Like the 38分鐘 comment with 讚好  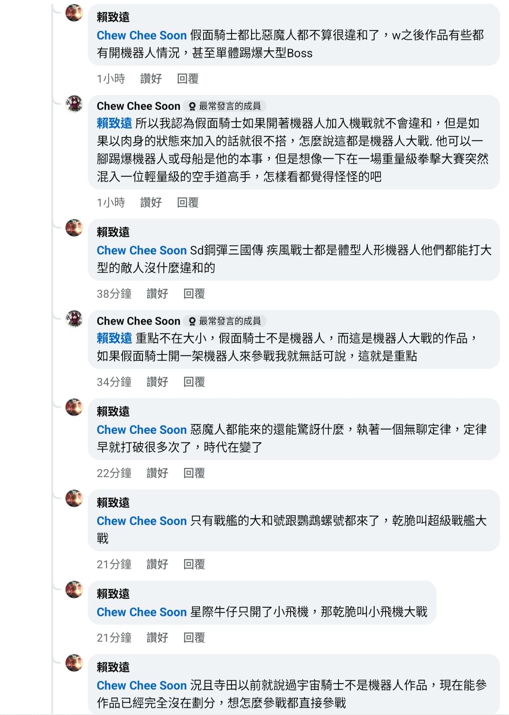[157, 293]
